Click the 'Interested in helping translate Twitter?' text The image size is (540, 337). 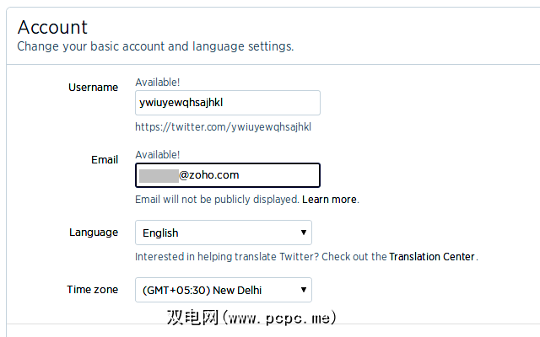click(x=260, y=256)
